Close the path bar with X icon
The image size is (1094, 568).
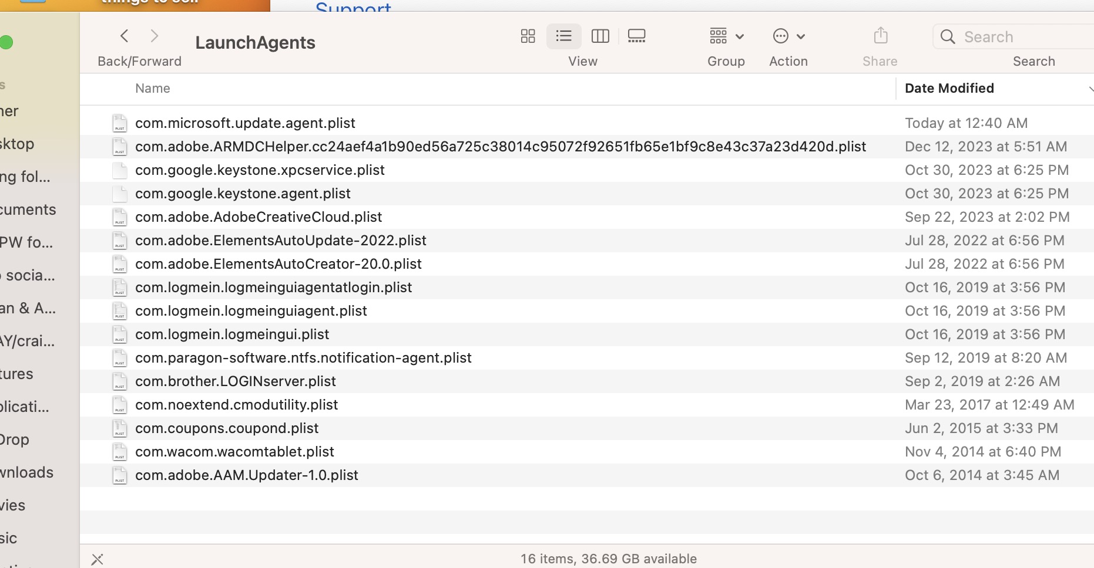(98, 559)
